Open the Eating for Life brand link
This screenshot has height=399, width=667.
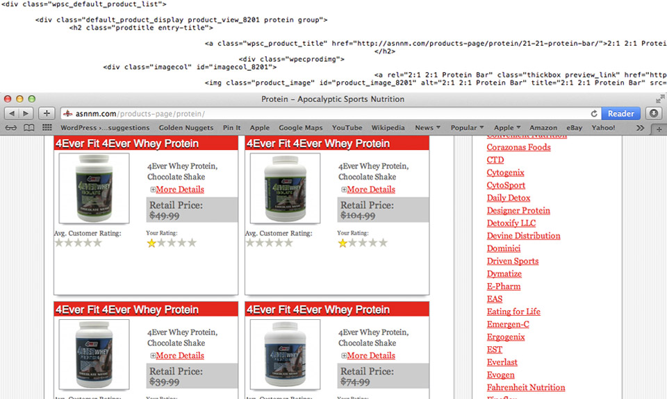pyautogui.click(x=513, y=312)
